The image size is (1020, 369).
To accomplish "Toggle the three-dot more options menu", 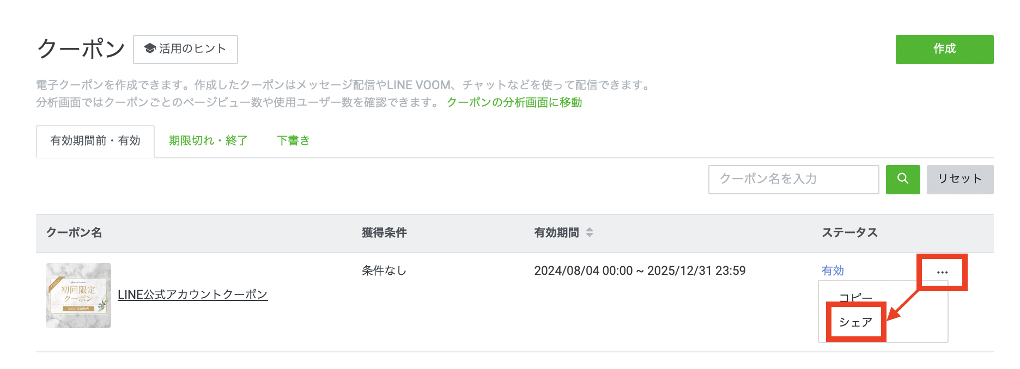I will pyautogui.click(x=942, y=272).
